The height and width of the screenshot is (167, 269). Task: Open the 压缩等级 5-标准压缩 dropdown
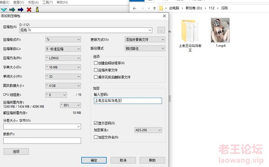[63, 49]
